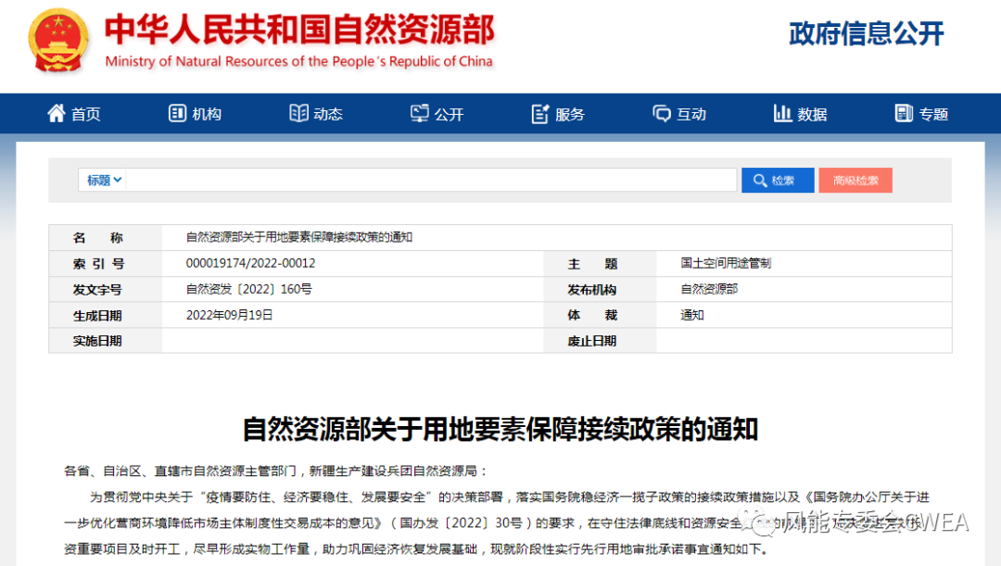Click the chat bubble icon for 互动
The height and width of the screenshot is (566, 1001).
[x=662, y=113]
